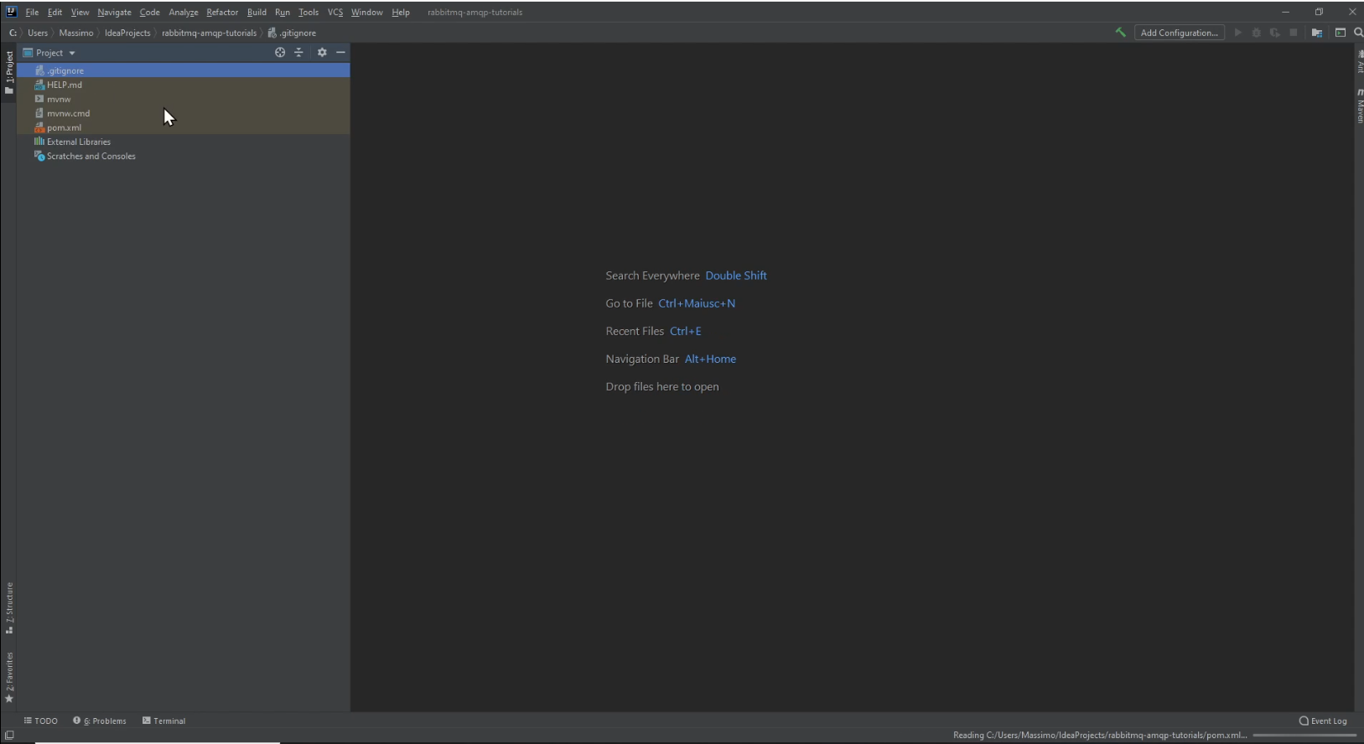The image size is (1364, 744).
Task: Click Users breadcrumb
Action: coord(38,33)
